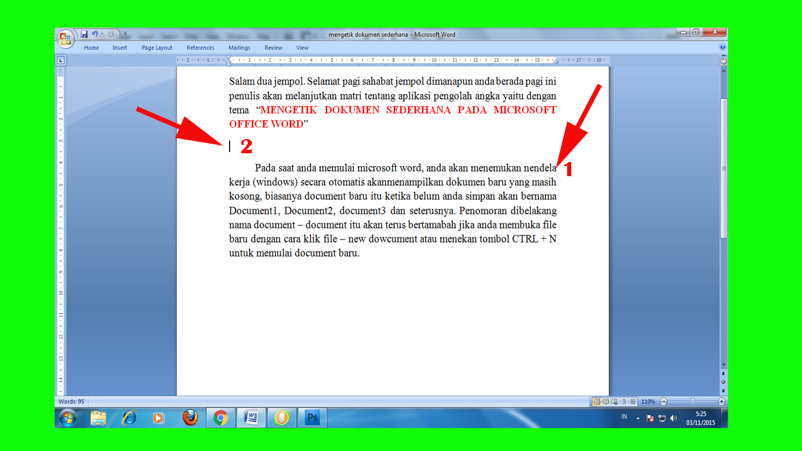Click the 110% zoom level indicator

[648, 401]
